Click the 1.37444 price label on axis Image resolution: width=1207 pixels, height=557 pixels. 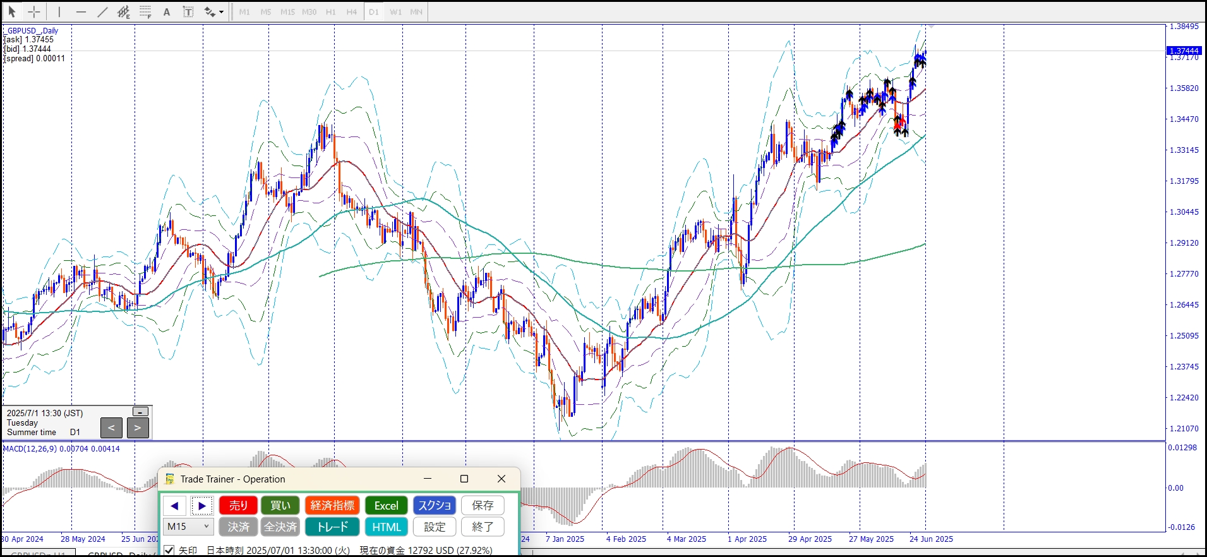point(1184,51)
